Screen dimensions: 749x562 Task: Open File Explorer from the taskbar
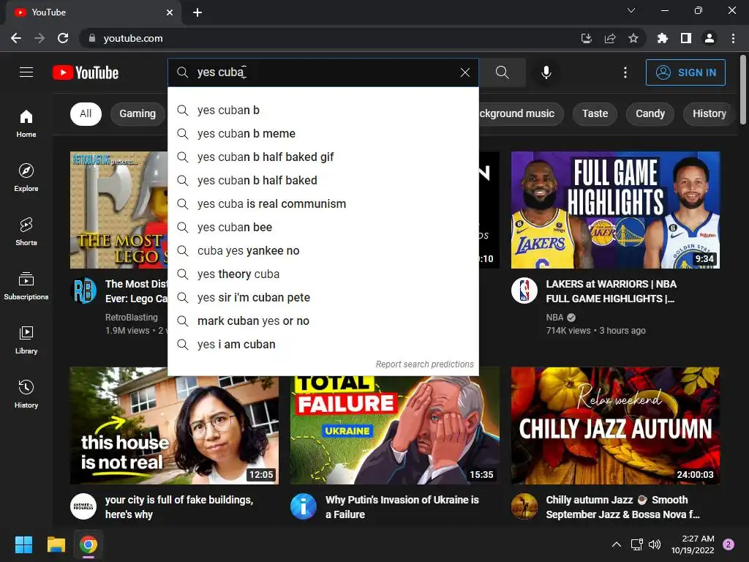(x=56, y=544)
